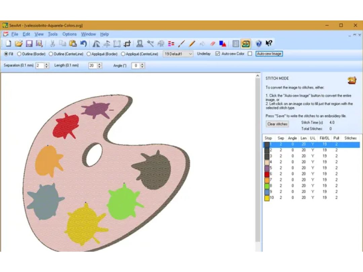Click the canvas vertical scrollbar up arrow

[x=258, y=76]
